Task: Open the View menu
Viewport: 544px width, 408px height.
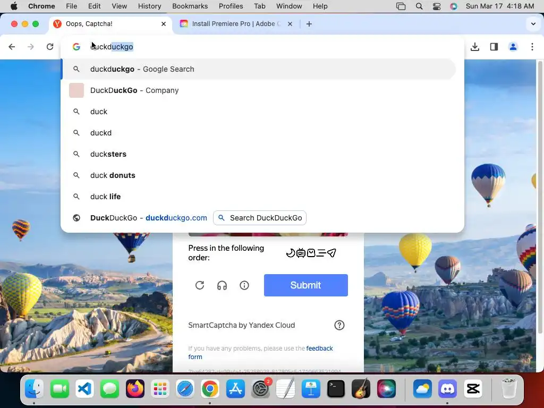Action: pos(120,6)
